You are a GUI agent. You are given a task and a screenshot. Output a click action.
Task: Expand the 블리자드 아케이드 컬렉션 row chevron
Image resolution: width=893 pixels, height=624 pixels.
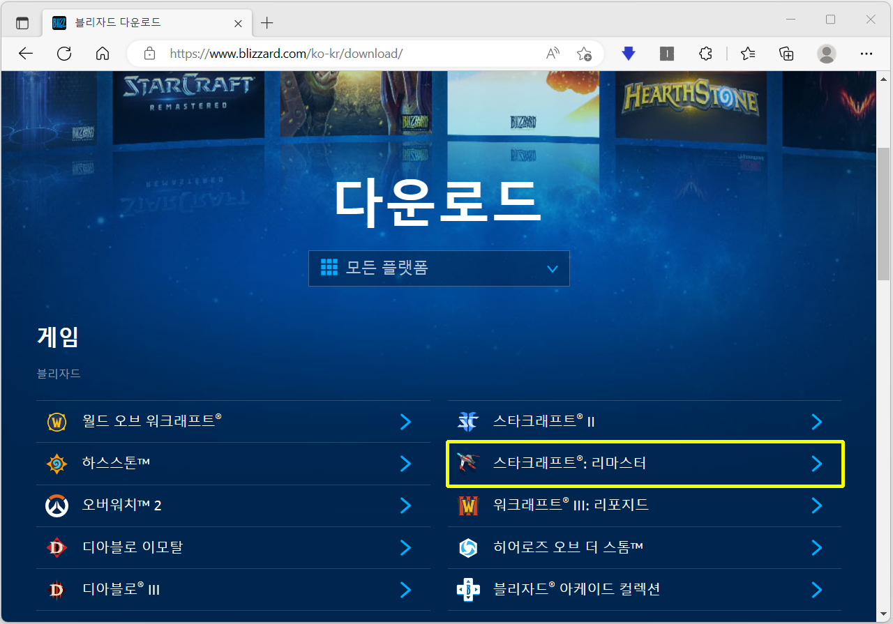click(x=817, y=589)
